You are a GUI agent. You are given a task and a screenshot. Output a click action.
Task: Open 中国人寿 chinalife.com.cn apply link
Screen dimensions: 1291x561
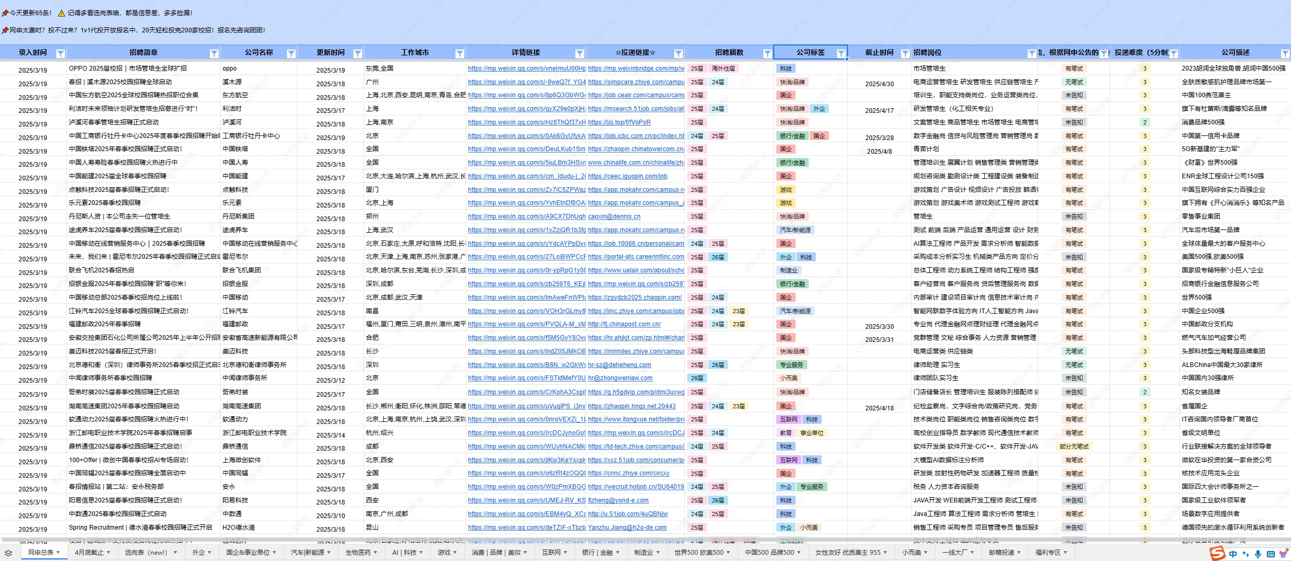pyautogui.click(x=636, y=163)
